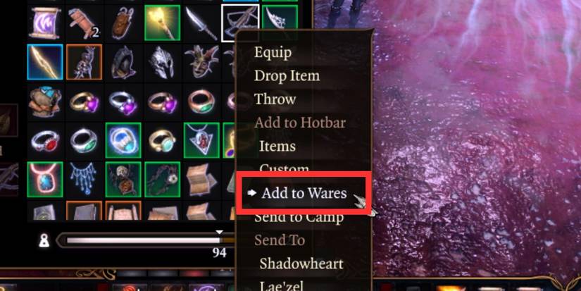The width and height of the screenshot is (581, 291).
Task: Choose the dagger in inventory grid
Action: pyautogui.click(x=201, y=23)
